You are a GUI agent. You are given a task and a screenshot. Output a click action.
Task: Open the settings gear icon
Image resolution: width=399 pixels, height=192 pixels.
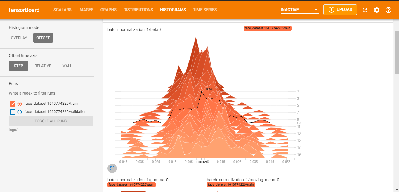pyautogui.click(x=377, y=10)
